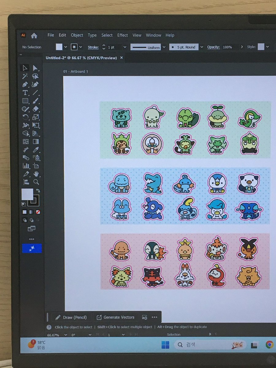Image resolution: width=276 pixels, height=368 pixels.
Task: Open the stroke color dropdown arrow
Action: [81, 47]
